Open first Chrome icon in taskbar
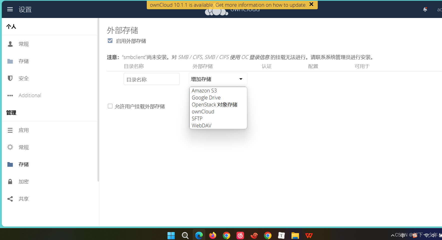 [x=226, y=236]
